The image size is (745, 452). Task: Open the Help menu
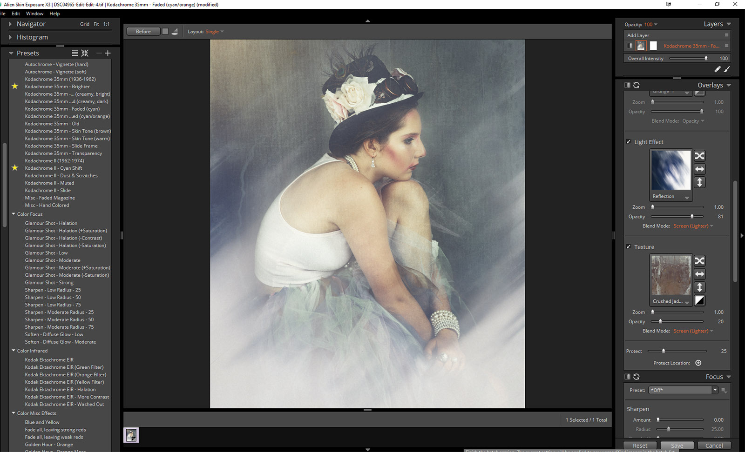[x=54, y=13]
